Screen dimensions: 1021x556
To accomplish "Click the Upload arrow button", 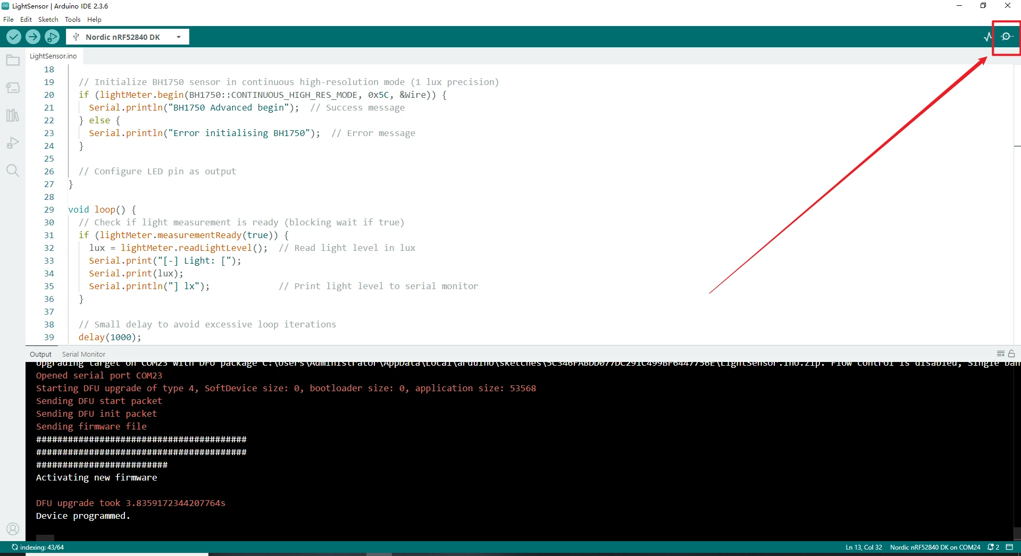I will (33, 37).
